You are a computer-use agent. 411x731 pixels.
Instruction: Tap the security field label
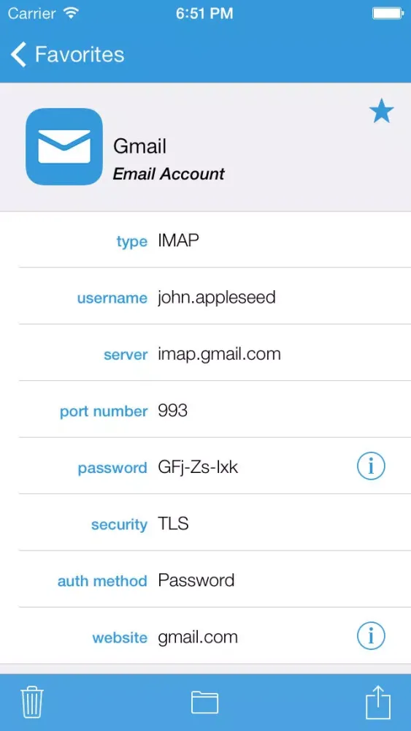tap(119, 525)
